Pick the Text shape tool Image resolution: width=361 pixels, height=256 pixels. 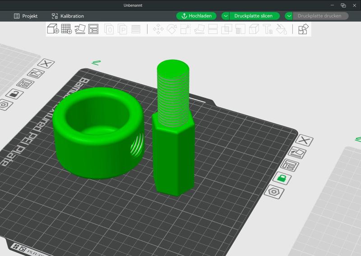coord(268,29)
